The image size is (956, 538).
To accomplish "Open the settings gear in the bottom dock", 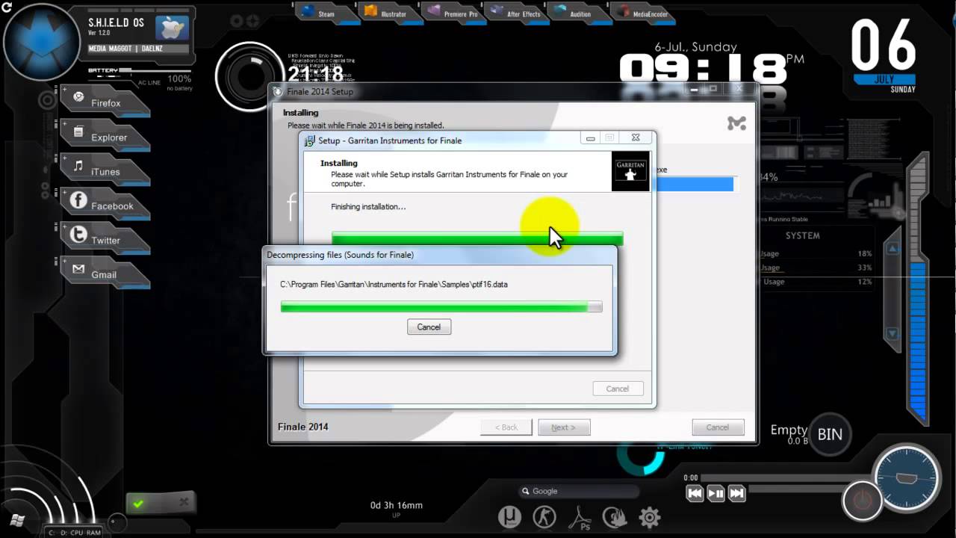I will point(649,517).
